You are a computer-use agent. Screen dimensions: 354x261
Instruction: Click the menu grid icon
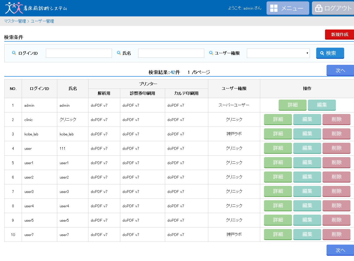click(274, 8)
